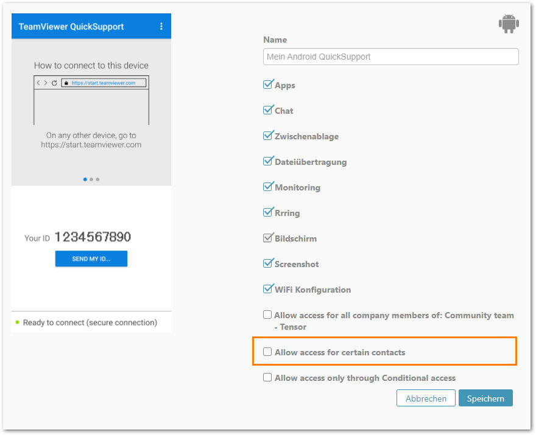Check Allow access only through Conditional access
The height and width of the screenshot is (435, 536).
267,377
